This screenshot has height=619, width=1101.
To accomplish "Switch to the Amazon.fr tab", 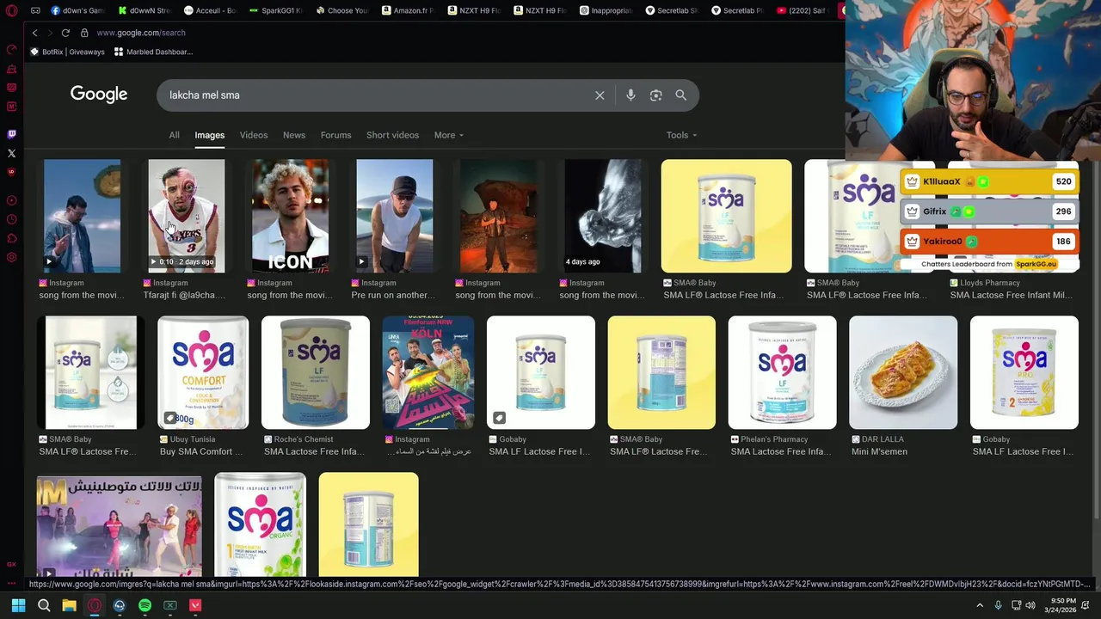I will (408, 10).
